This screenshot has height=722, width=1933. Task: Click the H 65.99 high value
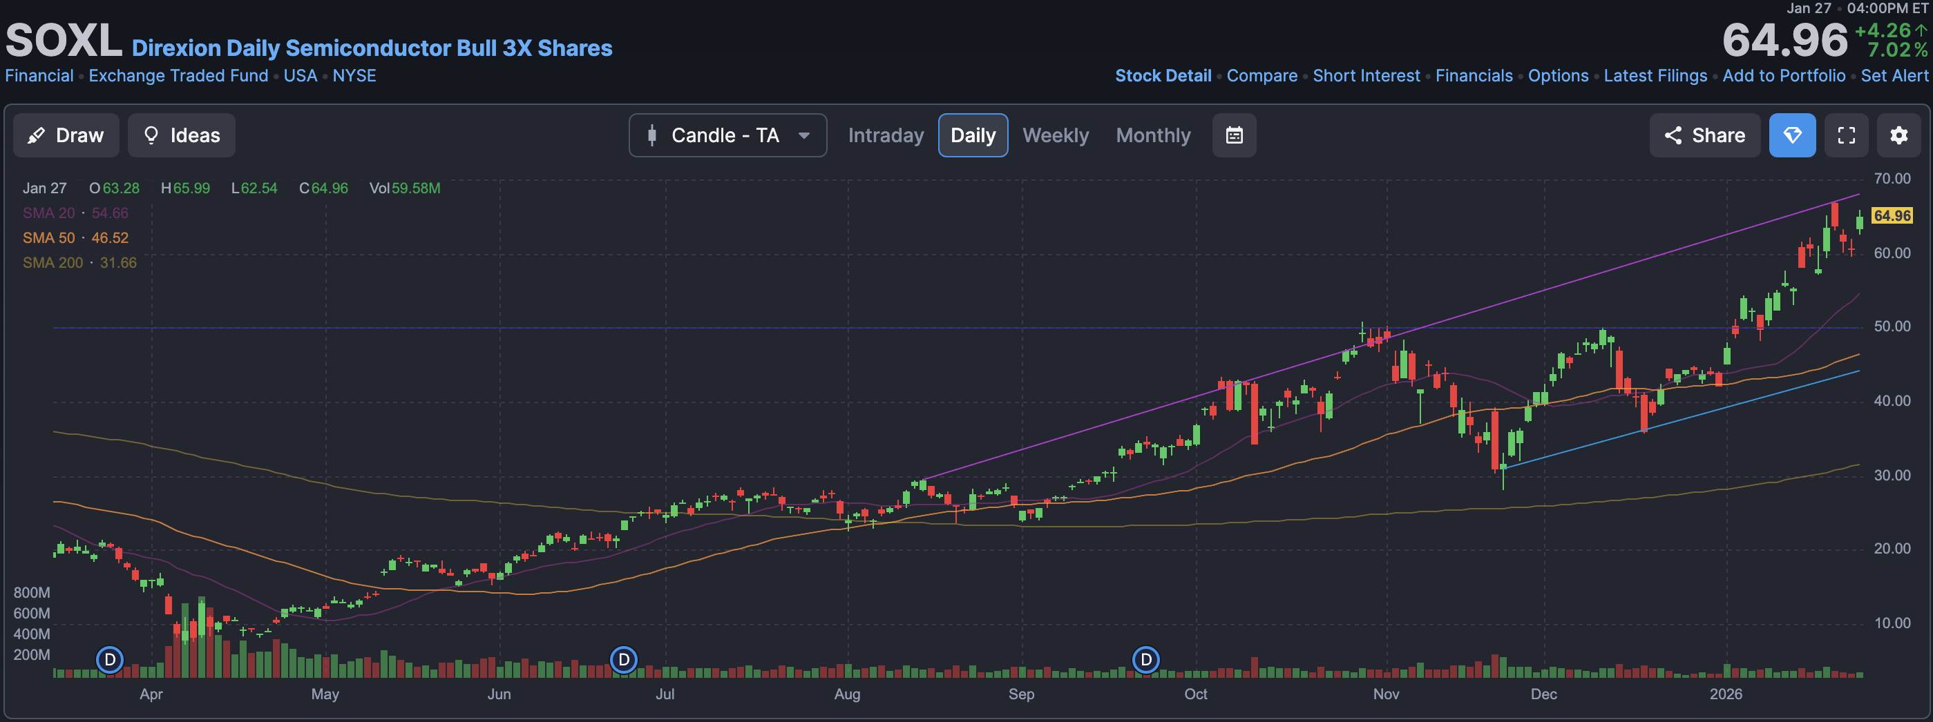185,188
